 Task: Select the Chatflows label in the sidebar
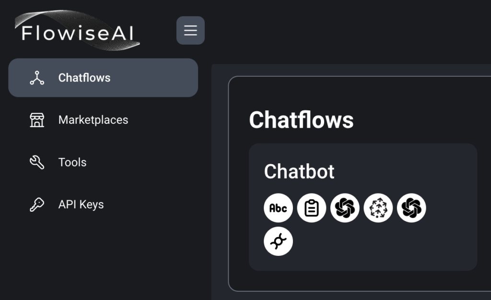click(84, 78)
